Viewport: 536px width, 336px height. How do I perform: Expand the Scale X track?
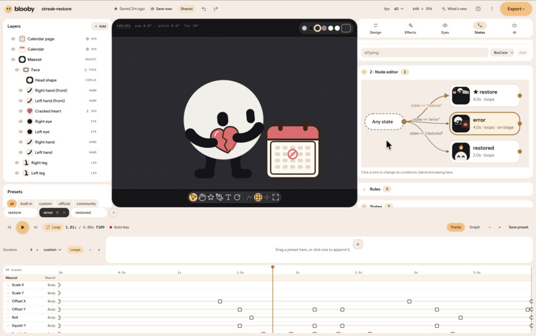(x=8, y=285)
